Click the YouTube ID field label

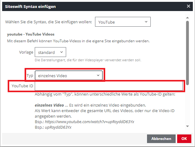coord(22,86)
